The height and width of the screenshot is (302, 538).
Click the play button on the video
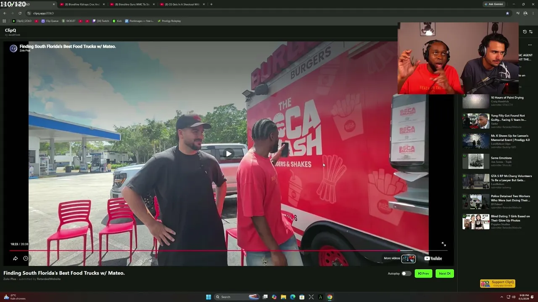coord(228,154)
